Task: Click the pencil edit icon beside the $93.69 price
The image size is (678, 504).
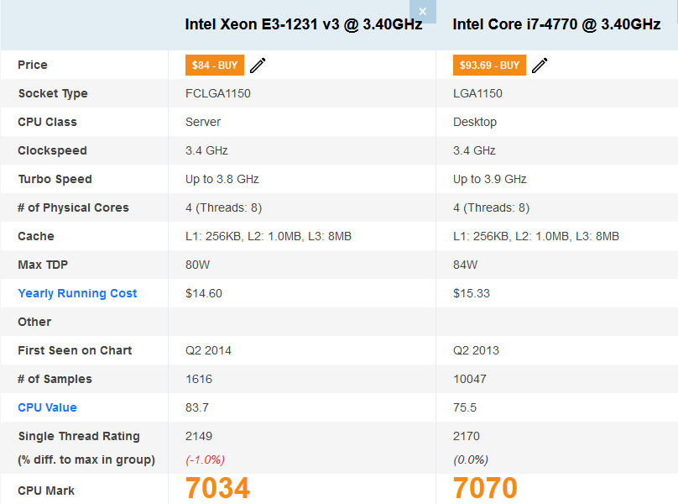Action: (x=540, y=66)
